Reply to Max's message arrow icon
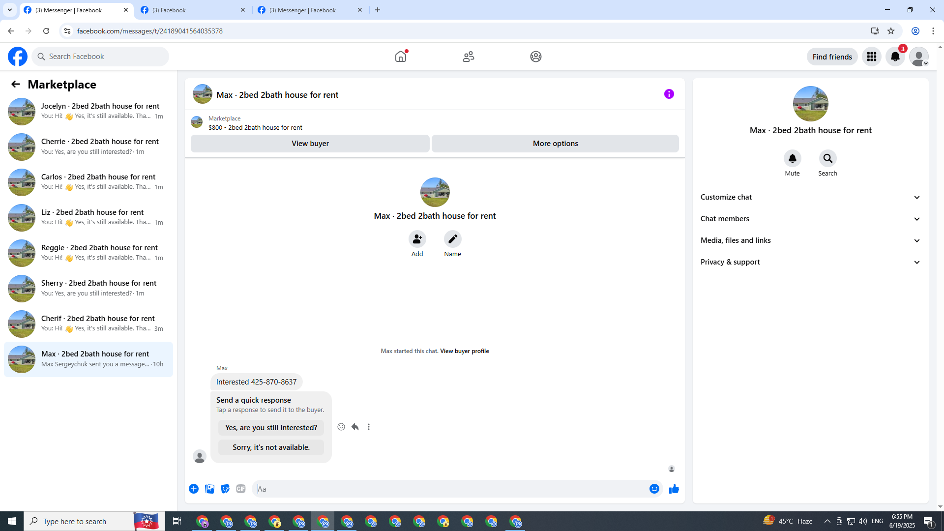This screenshot has width=944, height=531. pos(355,427)
